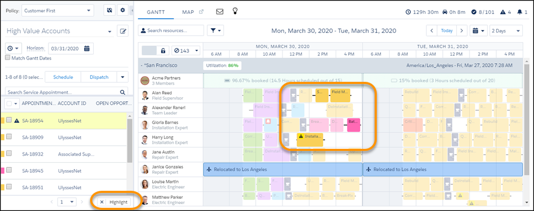This screenshot has width=534, height=211.
Task: Click orange Field M... appointment in Alan Reed row
Action: (340, 96)
